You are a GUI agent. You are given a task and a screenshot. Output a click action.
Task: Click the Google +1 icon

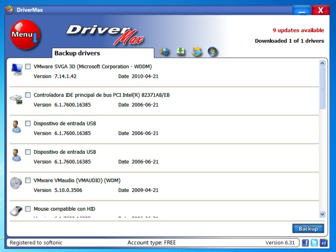tap(323, 243)
